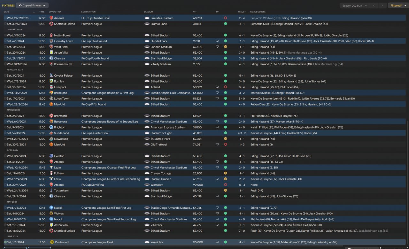The image size is (409, 249).
Task: Select the Newcastle crest icon
Action: 51,139
